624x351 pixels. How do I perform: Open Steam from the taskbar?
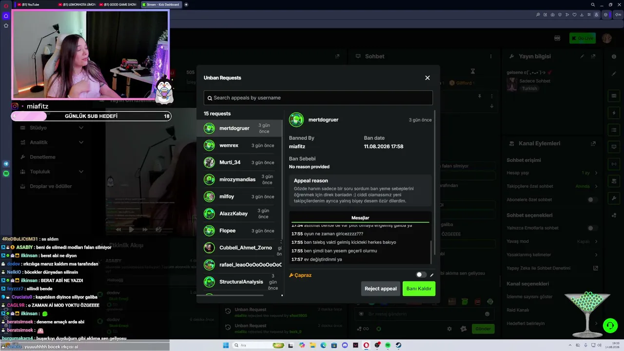point(398,345)
